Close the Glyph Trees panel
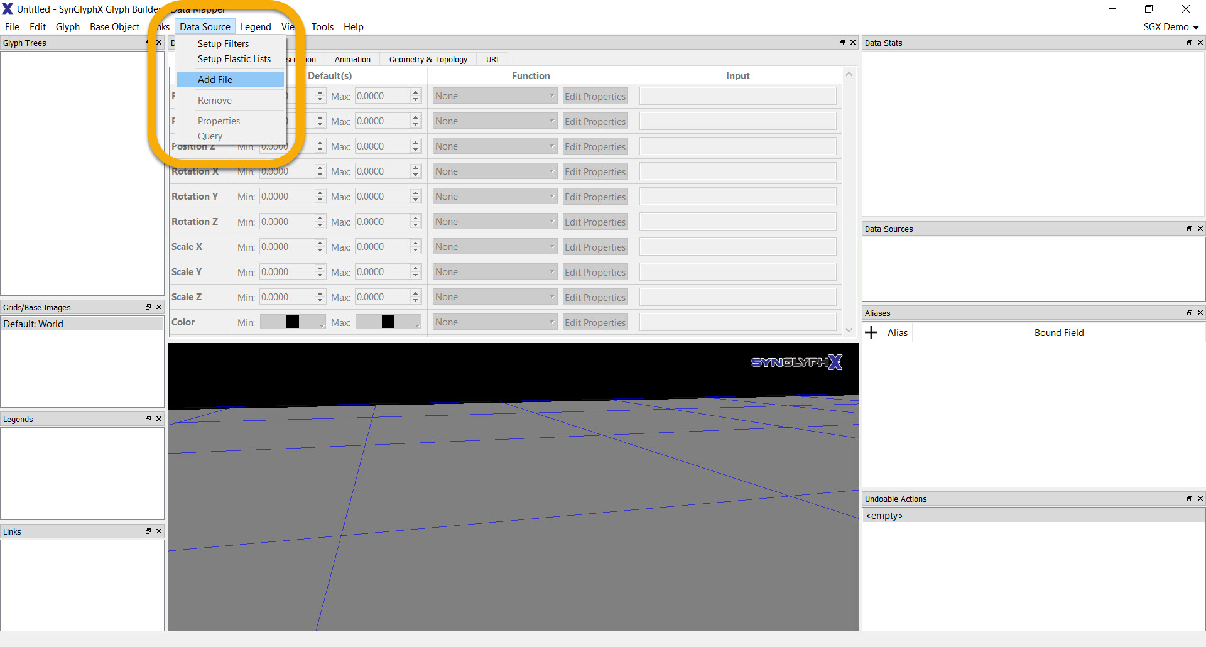 point(159,43)
